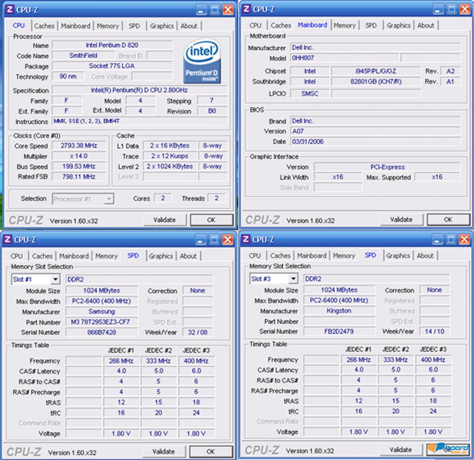
Task: Click the BIOS version field showing A07
Action: tap(375, 131)
